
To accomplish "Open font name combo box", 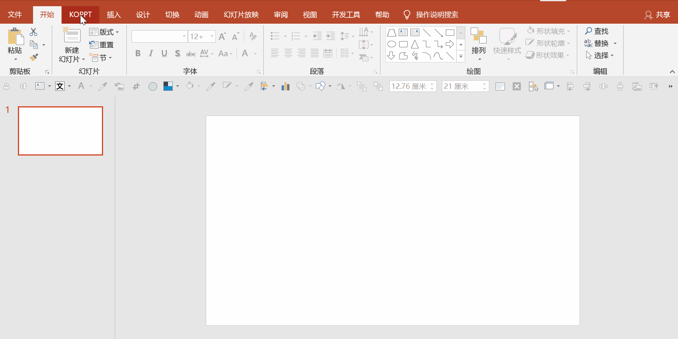I will pyautogui.click(x=159, y=36).
